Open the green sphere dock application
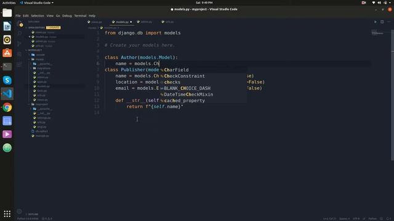 [x=7, y=148]
